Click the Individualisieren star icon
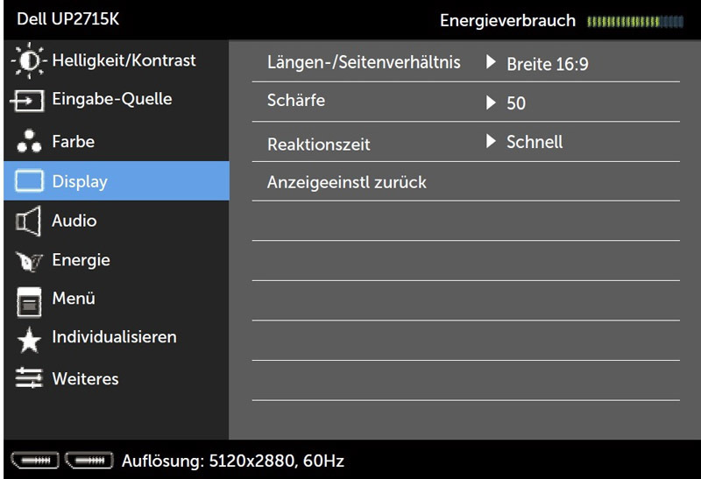This screenshot has height=479, width=701. coord(29,341)
